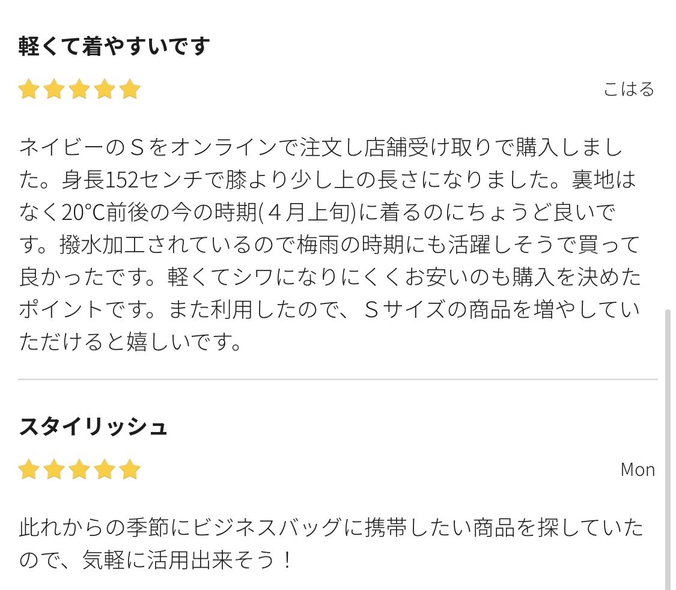The width and height of the screenshot is (676, 590).
Task: Click review text about ビジネスバッグ
Action: pyautogui.click(x=331, y=544)
